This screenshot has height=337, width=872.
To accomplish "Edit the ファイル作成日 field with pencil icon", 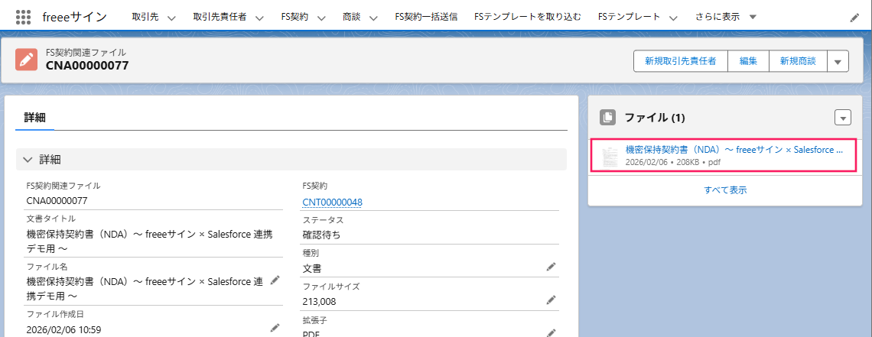I will (x=274, y=328).
